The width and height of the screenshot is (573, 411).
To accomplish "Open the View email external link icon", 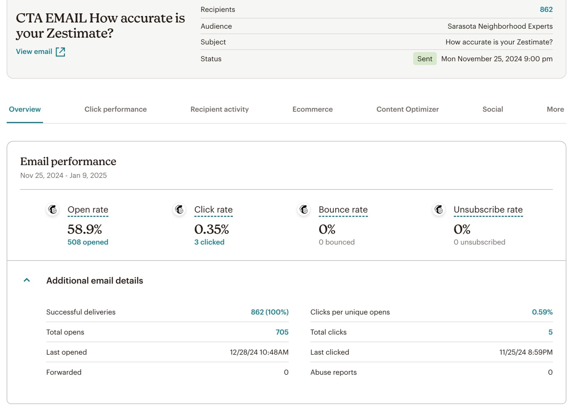I will pos(60,52).
